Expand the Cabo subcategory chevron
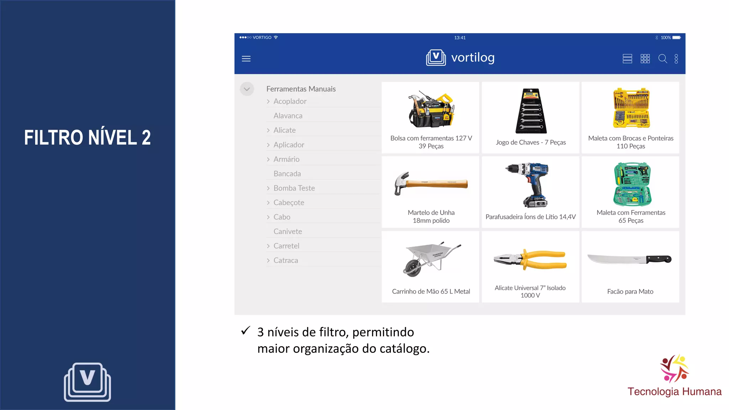729x410 pixels. click(x=268, y=217)
